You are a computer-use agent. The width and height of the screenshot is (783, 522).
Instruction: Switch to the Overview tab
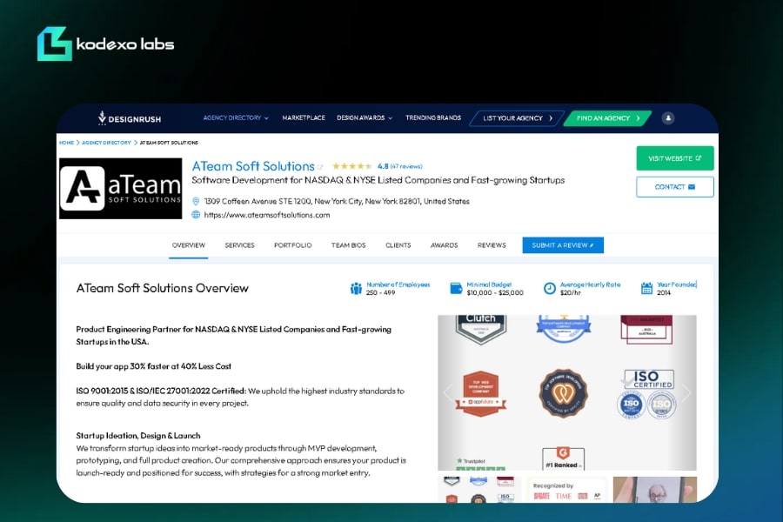(188, 245)
